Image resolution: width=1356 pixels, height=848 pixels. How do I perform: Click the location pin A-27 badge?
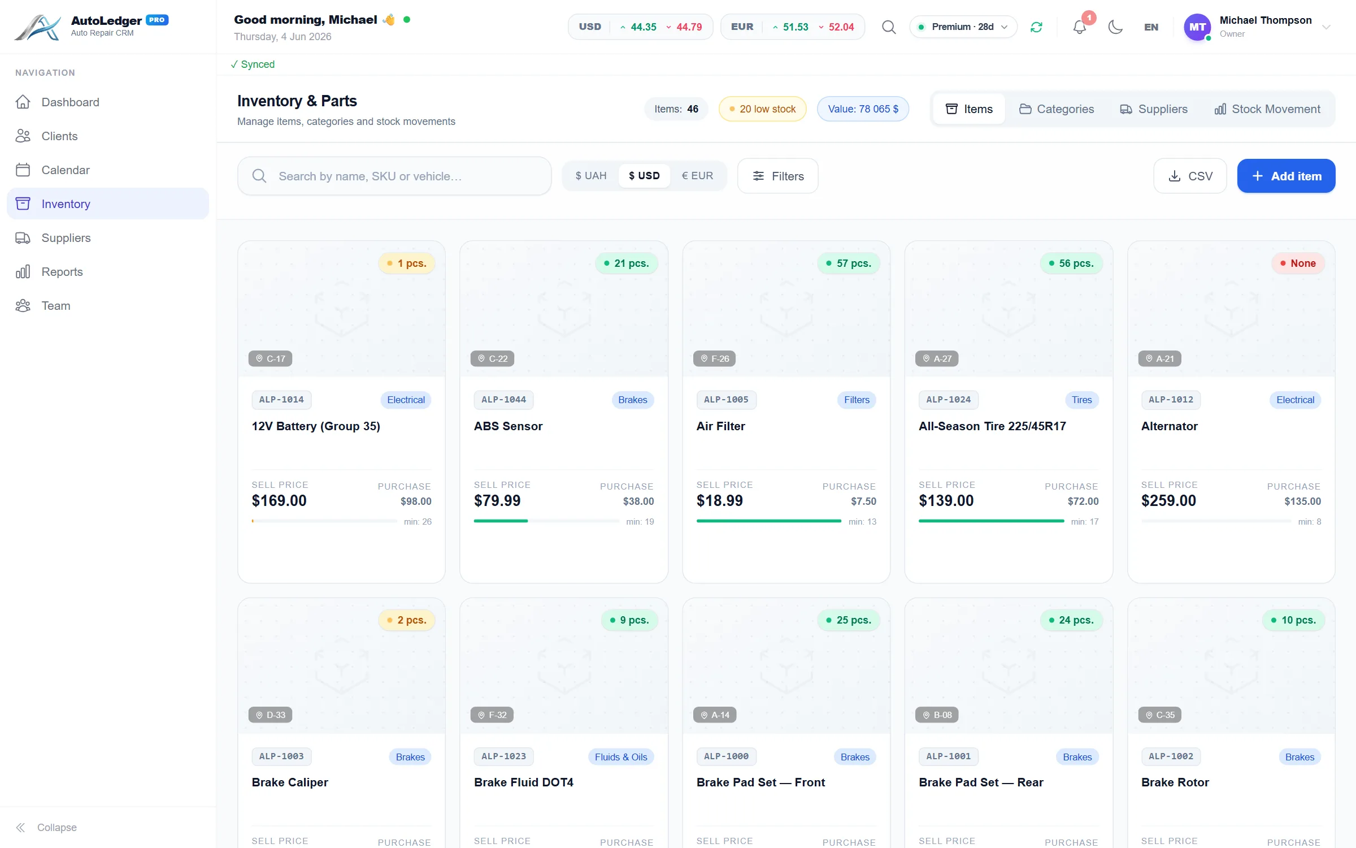pos(937,358)
